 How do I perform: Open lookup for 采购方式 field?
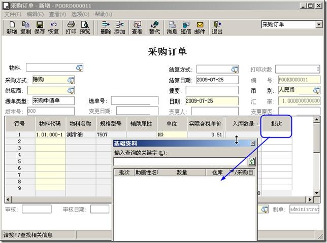coord(71,80)
